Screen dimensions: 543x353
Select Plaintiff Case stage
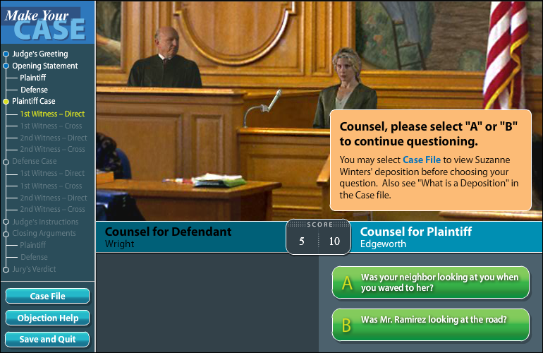coord(34,101)
